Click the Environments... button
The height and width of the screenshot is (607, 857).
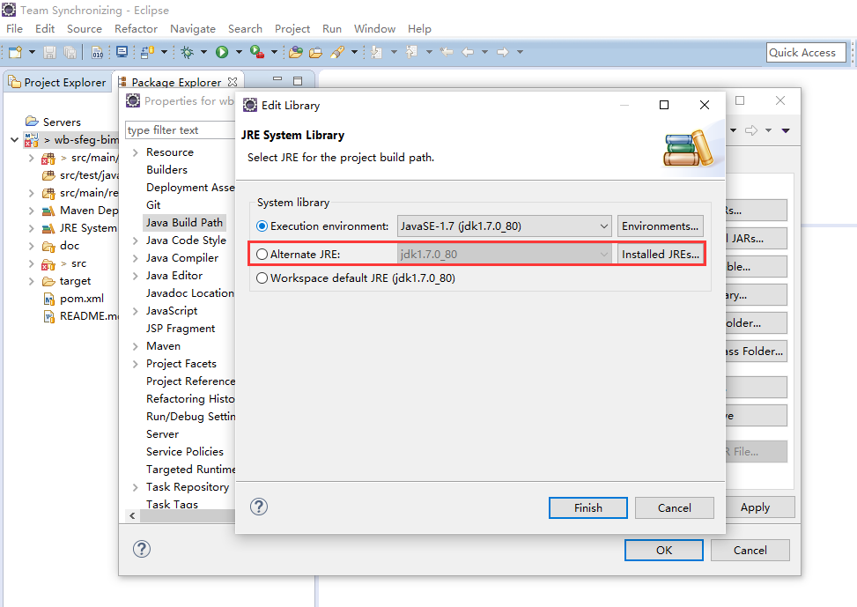[x=661, y=226]
